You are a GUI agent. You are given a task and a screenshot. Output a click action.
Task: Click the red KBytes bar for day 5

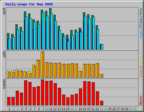26,93
